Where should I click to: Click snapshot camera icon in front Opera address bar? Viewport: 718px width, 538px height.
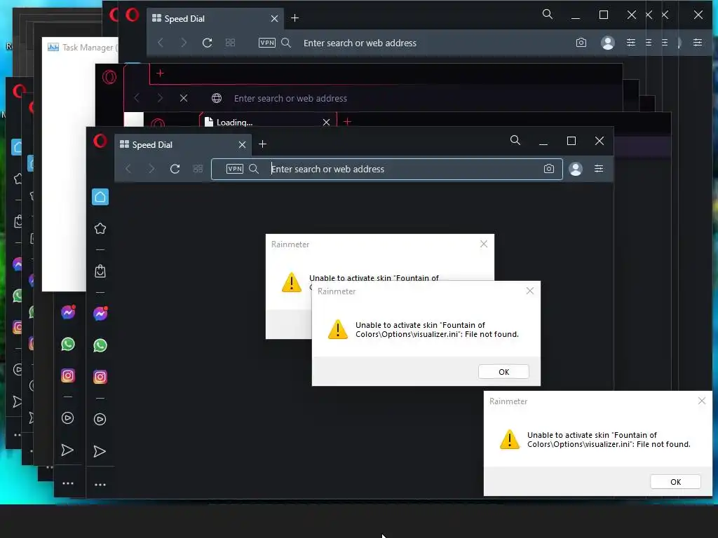click(x=548, y=169)
